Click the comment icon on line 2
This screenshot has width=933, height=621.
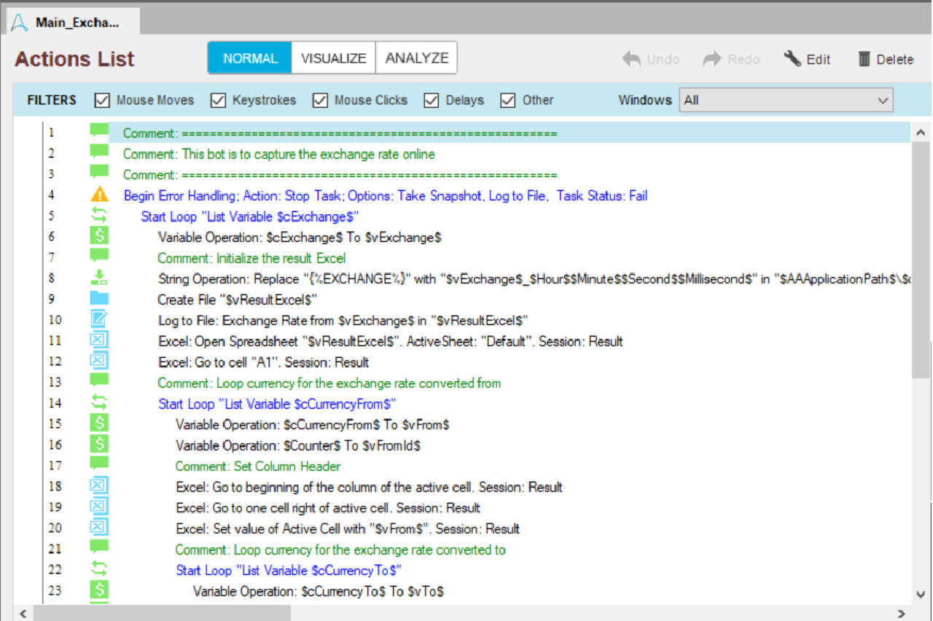[x=99, y=153]
